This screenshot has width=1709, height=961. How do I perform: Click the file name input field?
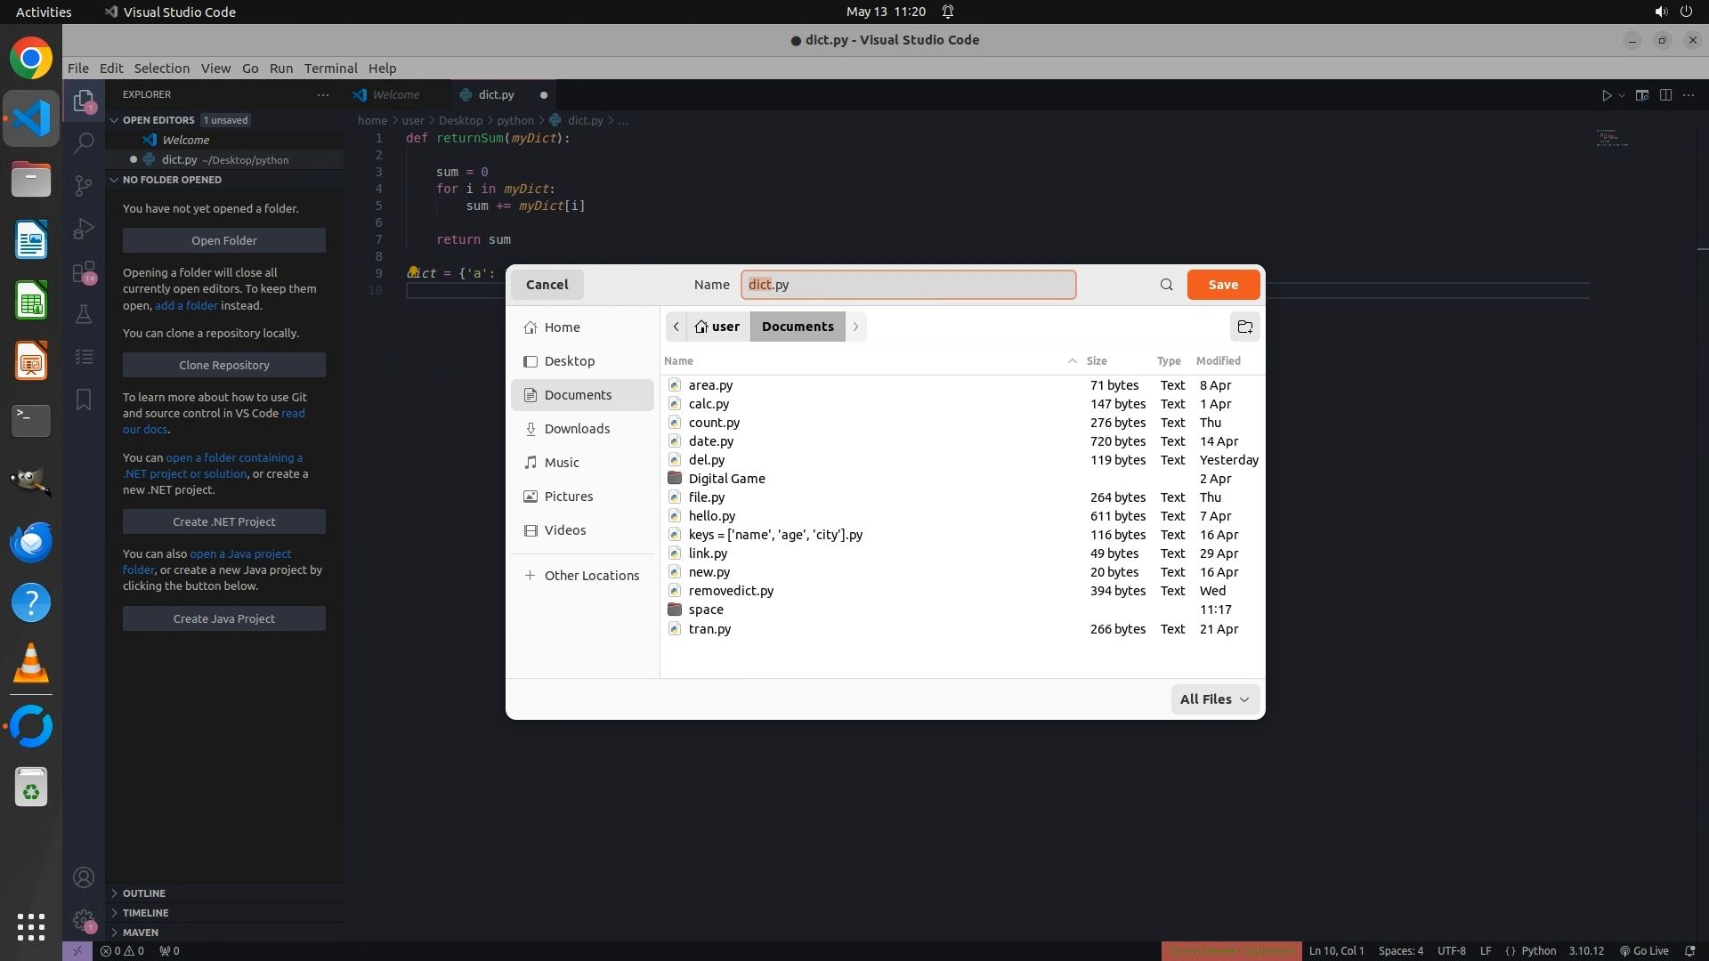coord(908,285)
